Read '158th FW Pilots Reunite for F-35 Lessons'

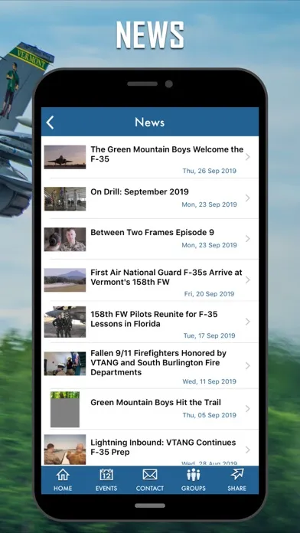coord(154,319)
